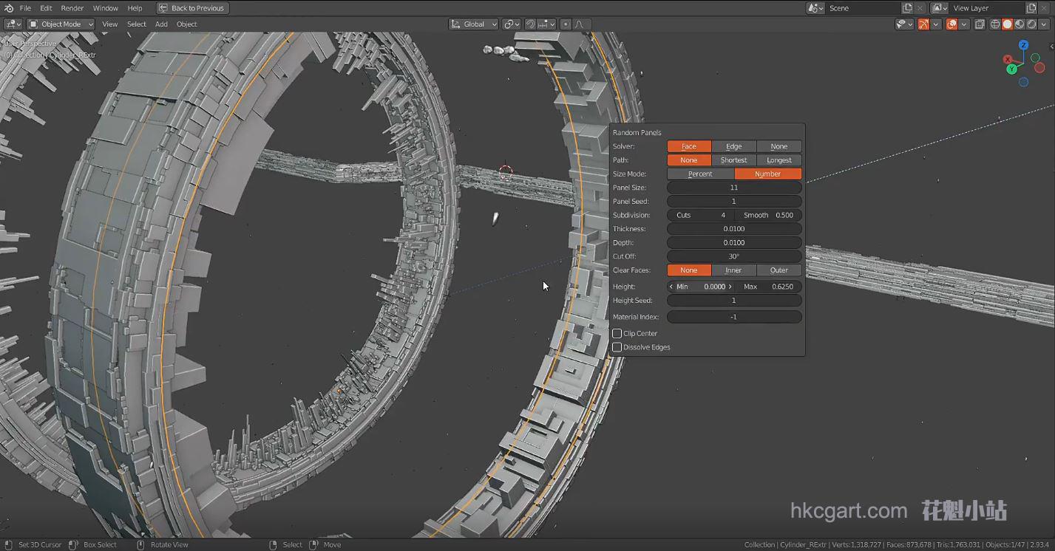
Task: Set Size Mode to Percent
Action: point(700,174)
